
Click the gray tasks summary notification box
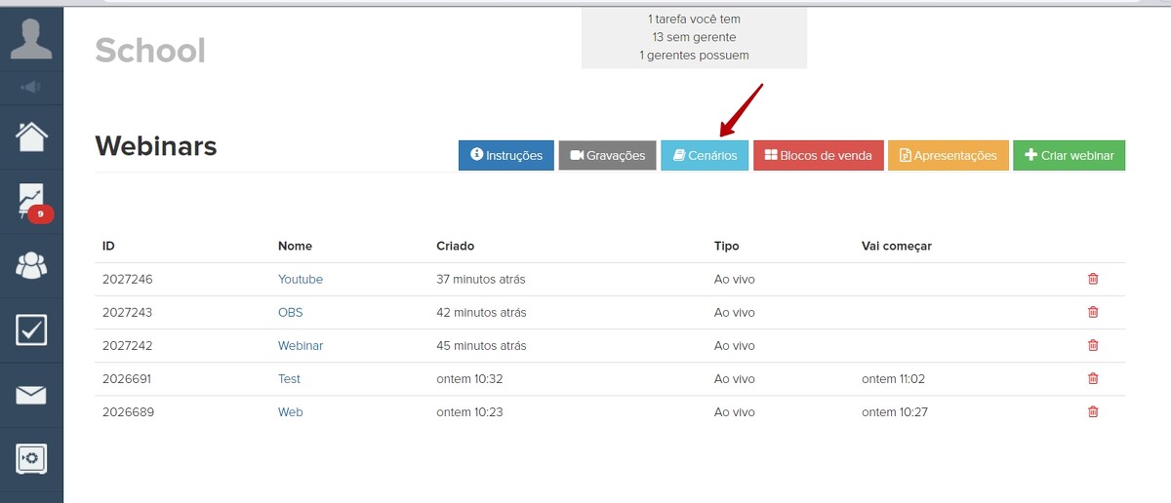[x=694, y=37]
